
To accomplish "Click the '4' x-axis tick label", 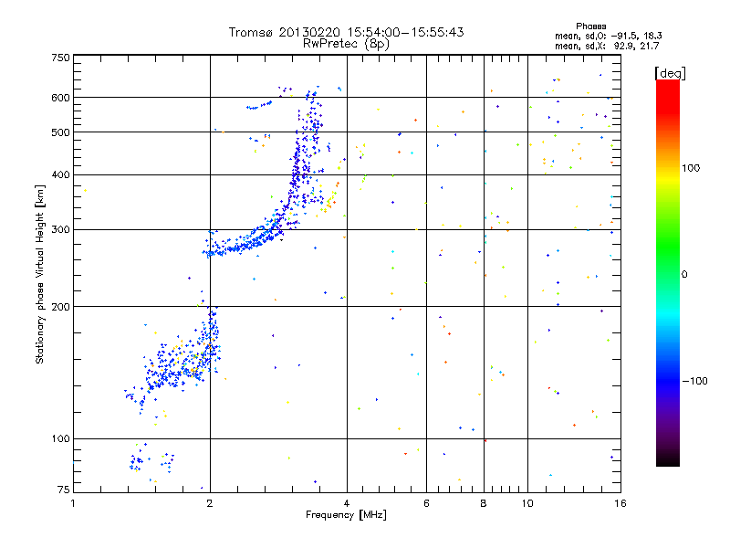I will (x=347, y=503).
